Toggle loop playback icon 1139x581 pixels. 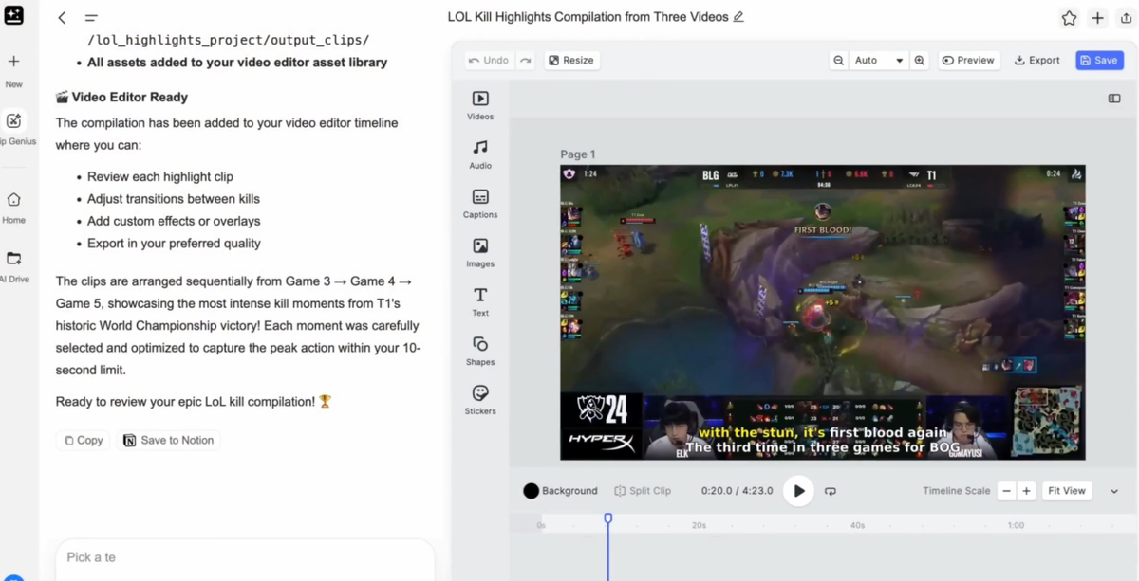(831, 491)
